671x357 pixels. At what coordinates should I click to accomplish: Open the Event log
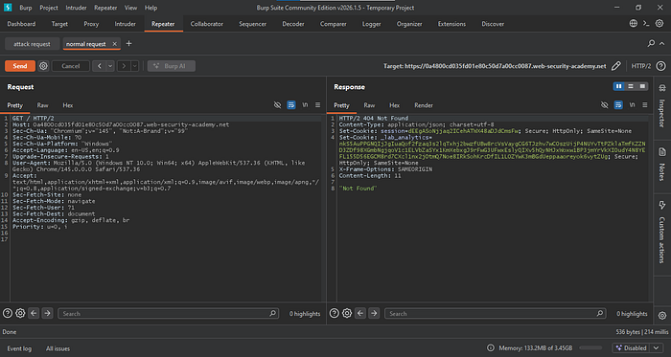coord(19,348)
